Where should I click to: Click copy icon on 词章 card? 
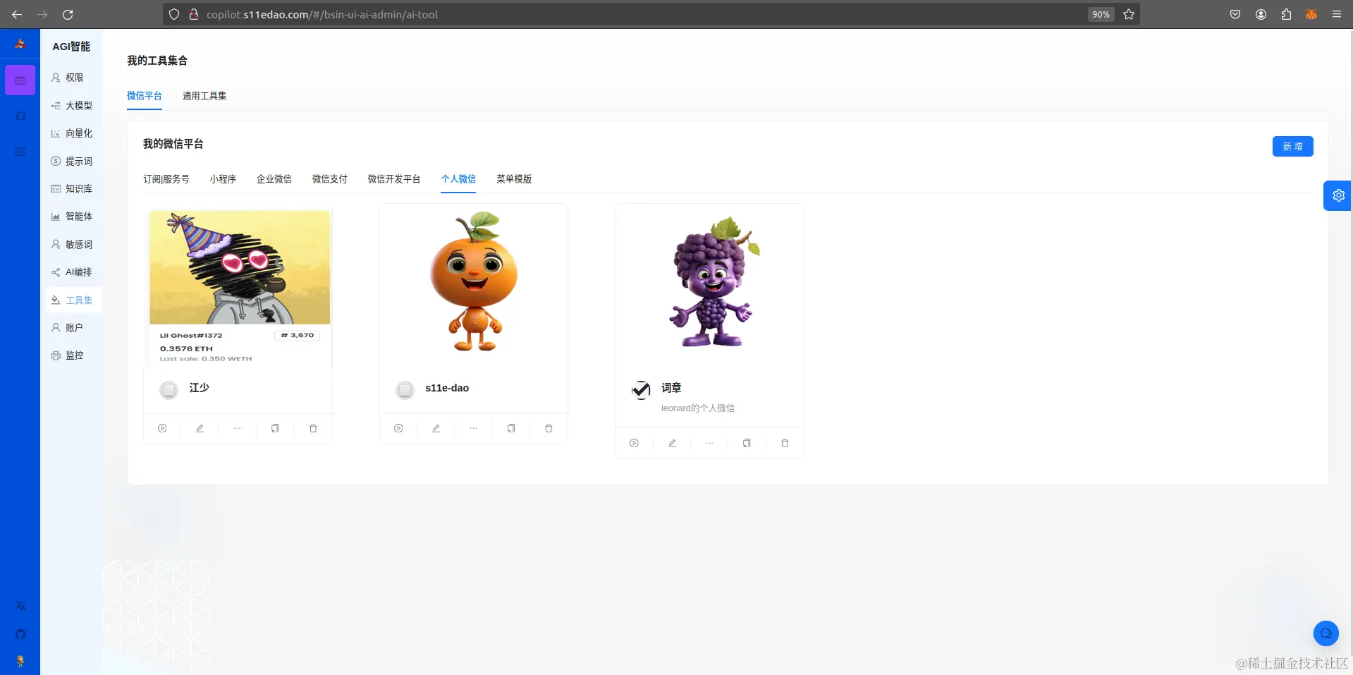(747, 443)
